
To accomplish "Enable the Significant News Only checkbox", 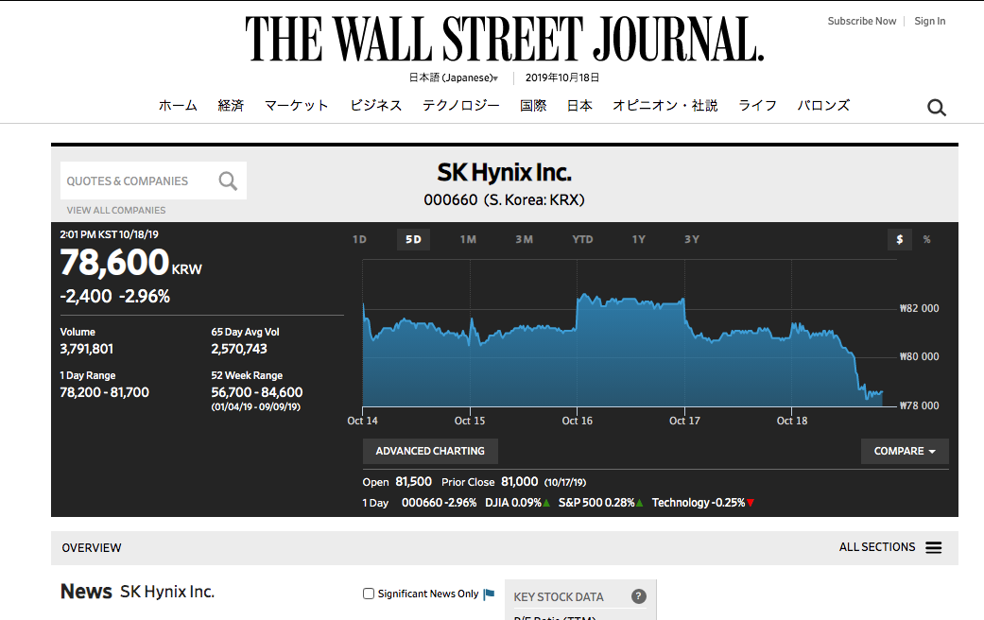I will (369, 594).
